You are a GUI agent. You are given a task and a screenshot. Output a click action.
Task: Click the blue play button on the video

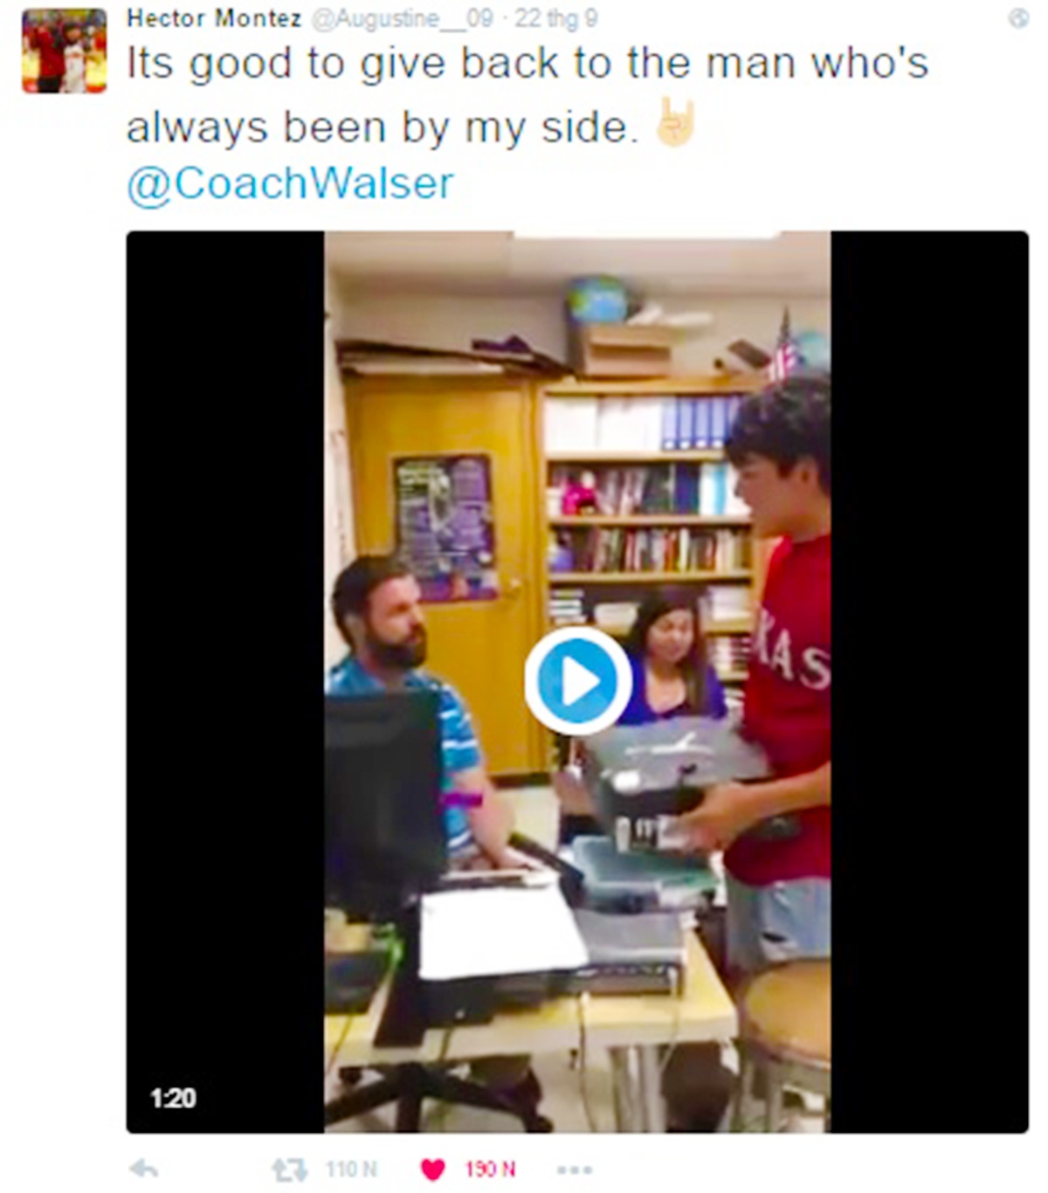click(577, 681)
